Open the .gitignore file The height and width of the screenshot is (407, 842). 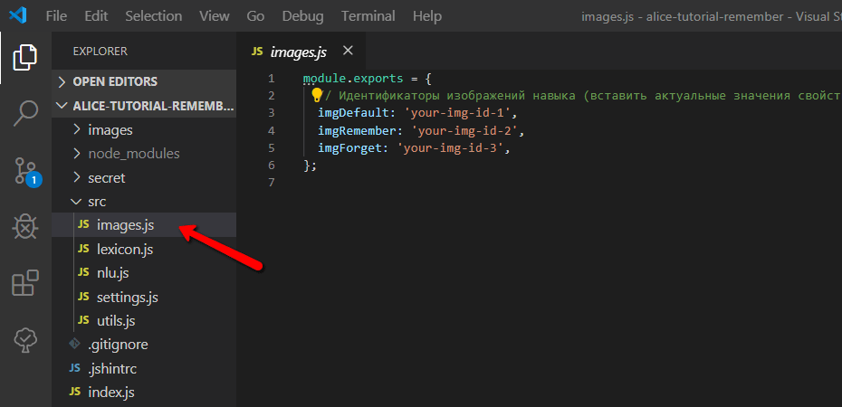(x=118, y=345)
